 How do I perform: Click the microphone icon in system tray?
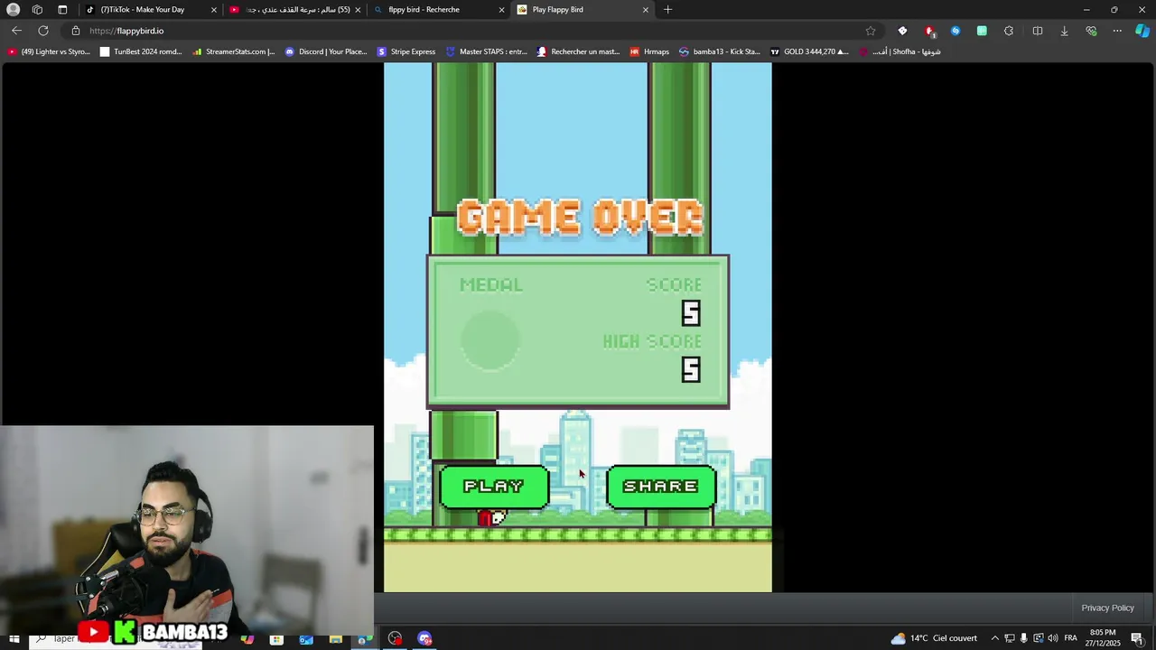click(1024, 638)
